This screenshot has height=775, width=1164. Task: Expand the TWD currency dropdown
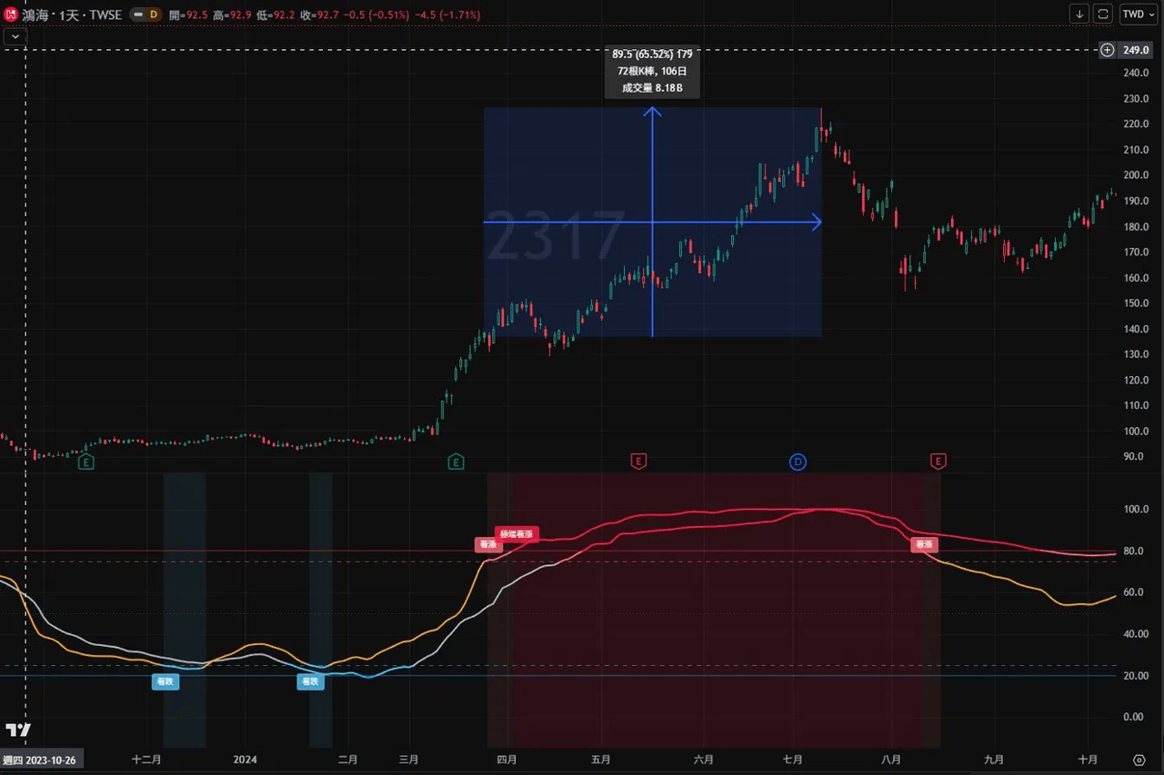click(x=1135, y=14)
